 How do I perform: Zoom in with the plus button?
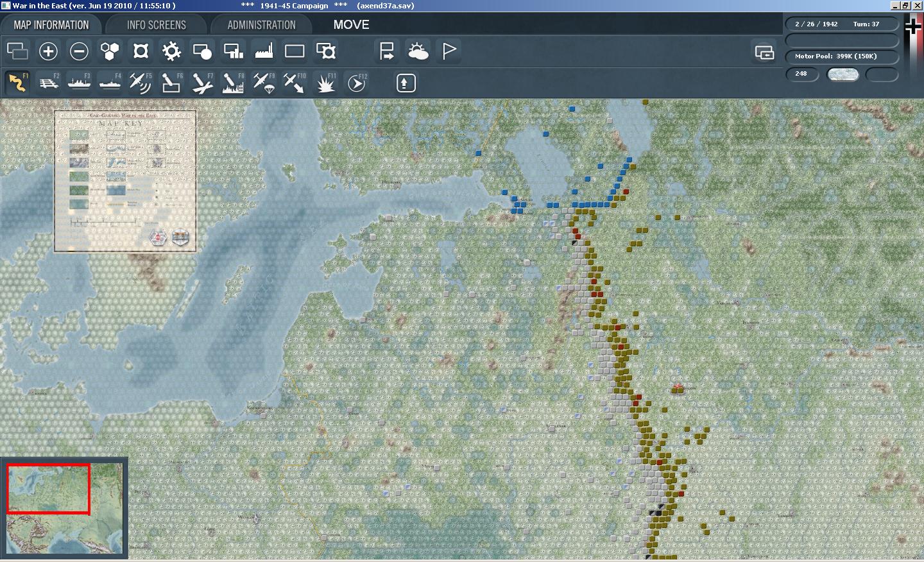48,51
